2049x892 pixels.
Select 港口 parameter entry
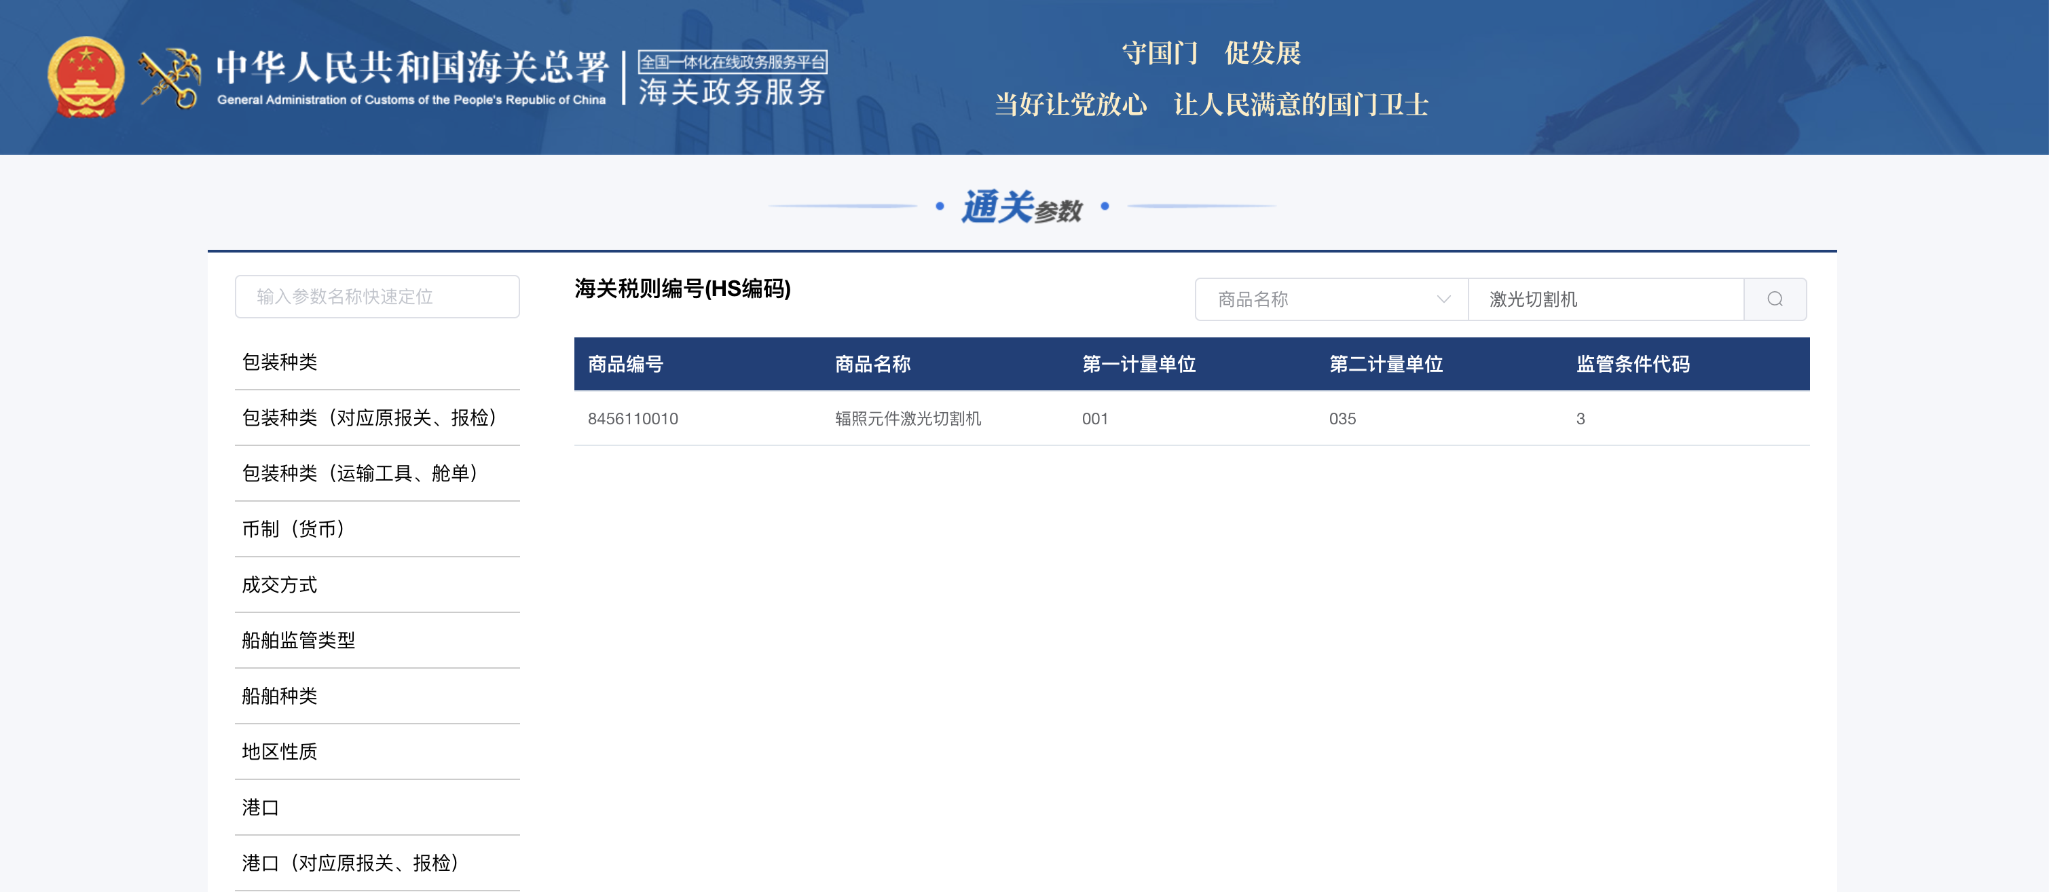click(x=261, y=808)
